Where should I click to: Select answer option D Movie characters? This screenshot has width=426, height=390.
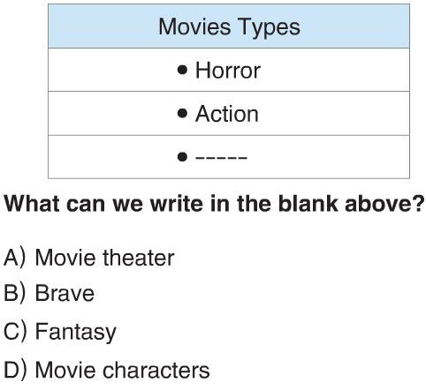107,370
